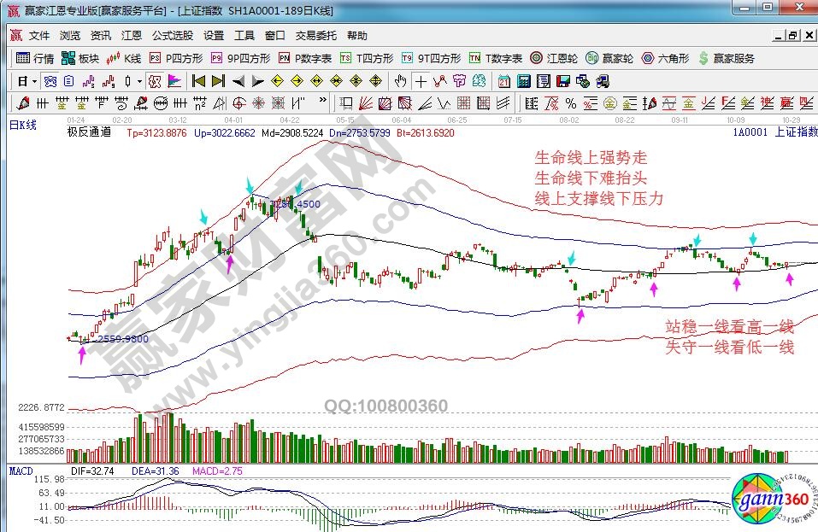The height and width of the screenshot is (532, 818).
Task: Expand the candlestick style dropdown arrow
Action: pos(140,82)
